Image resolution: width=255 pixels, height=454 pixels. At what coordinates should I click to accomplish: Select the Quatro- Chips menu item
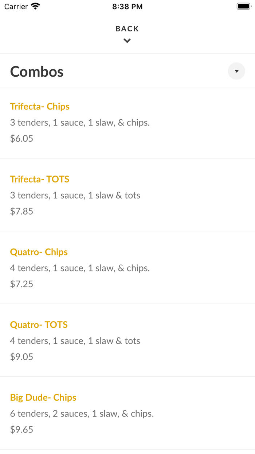39,252
